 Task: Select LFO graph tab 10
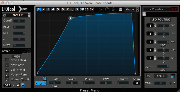82,9
